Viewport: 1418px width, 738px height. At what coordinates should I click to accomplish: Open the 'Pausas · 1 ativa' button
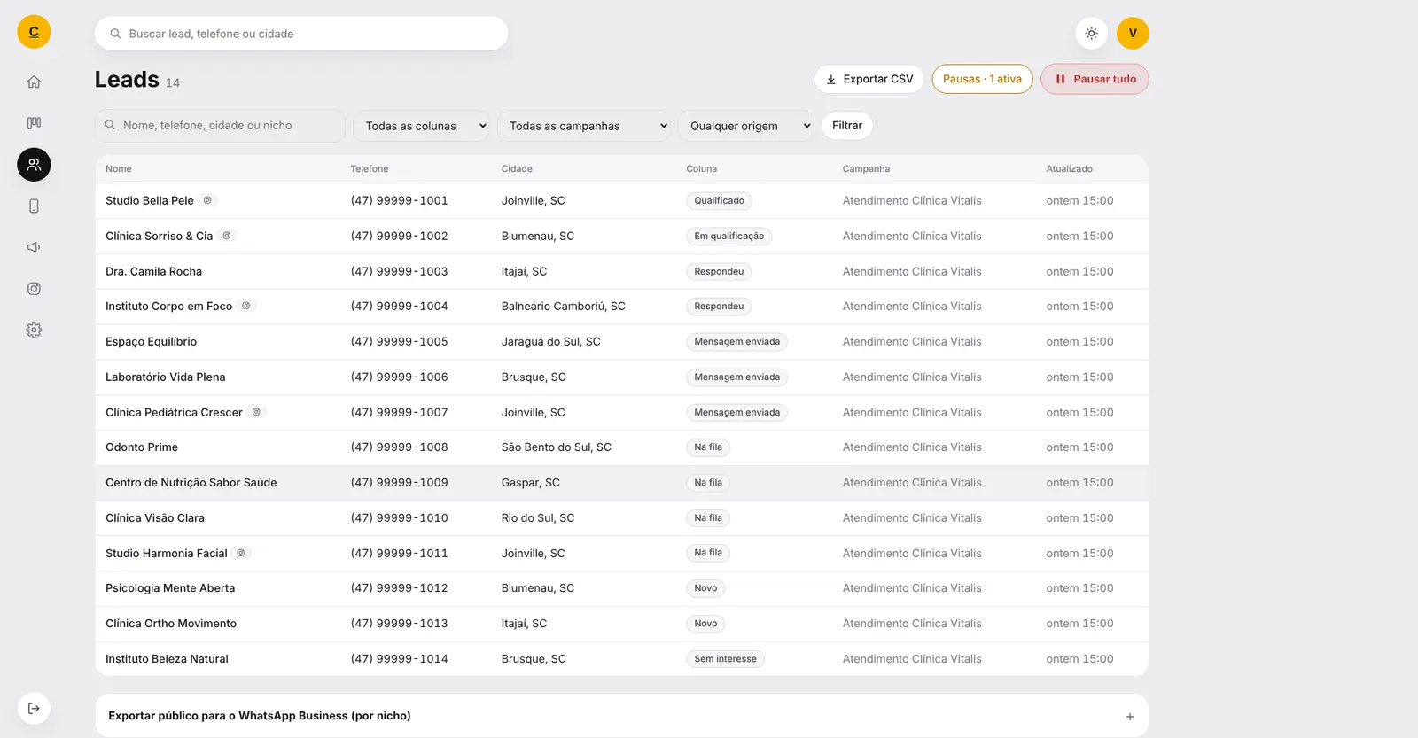[x=982, y=79]
